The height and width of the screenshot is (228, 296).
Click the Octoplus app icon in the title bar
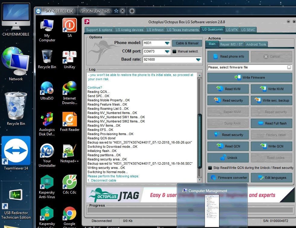click(87, 22)
